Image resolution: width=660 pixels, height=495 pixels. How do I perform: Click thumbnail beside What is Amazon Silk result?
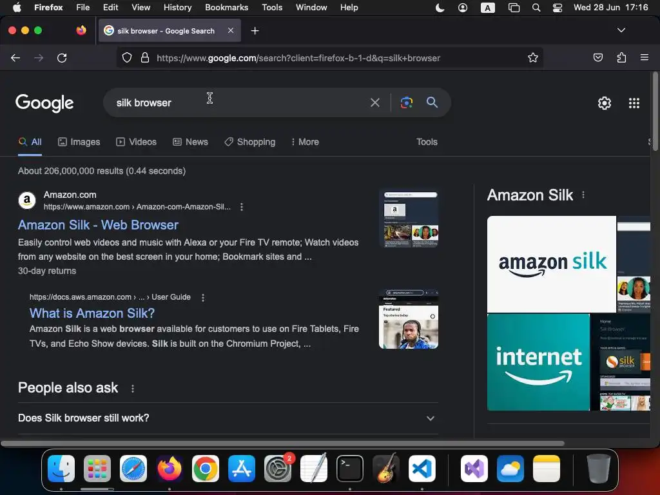(408, 319)
